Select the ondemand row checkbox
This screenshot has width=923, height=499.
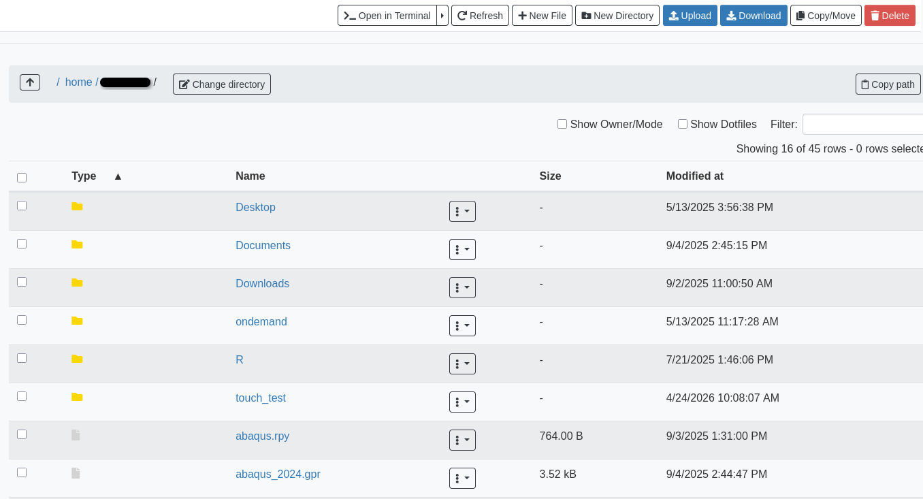[22, 320]
